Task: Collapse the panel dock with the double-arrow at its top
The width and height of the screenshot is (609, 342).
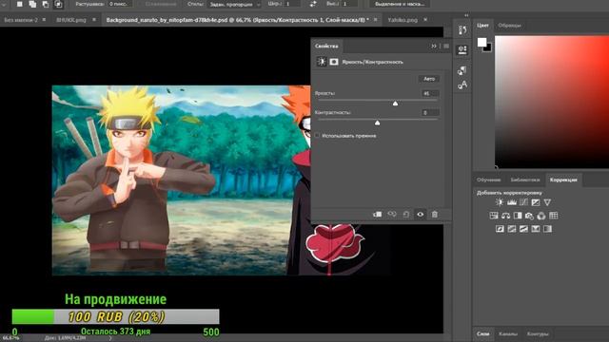Action: (466, 15)
